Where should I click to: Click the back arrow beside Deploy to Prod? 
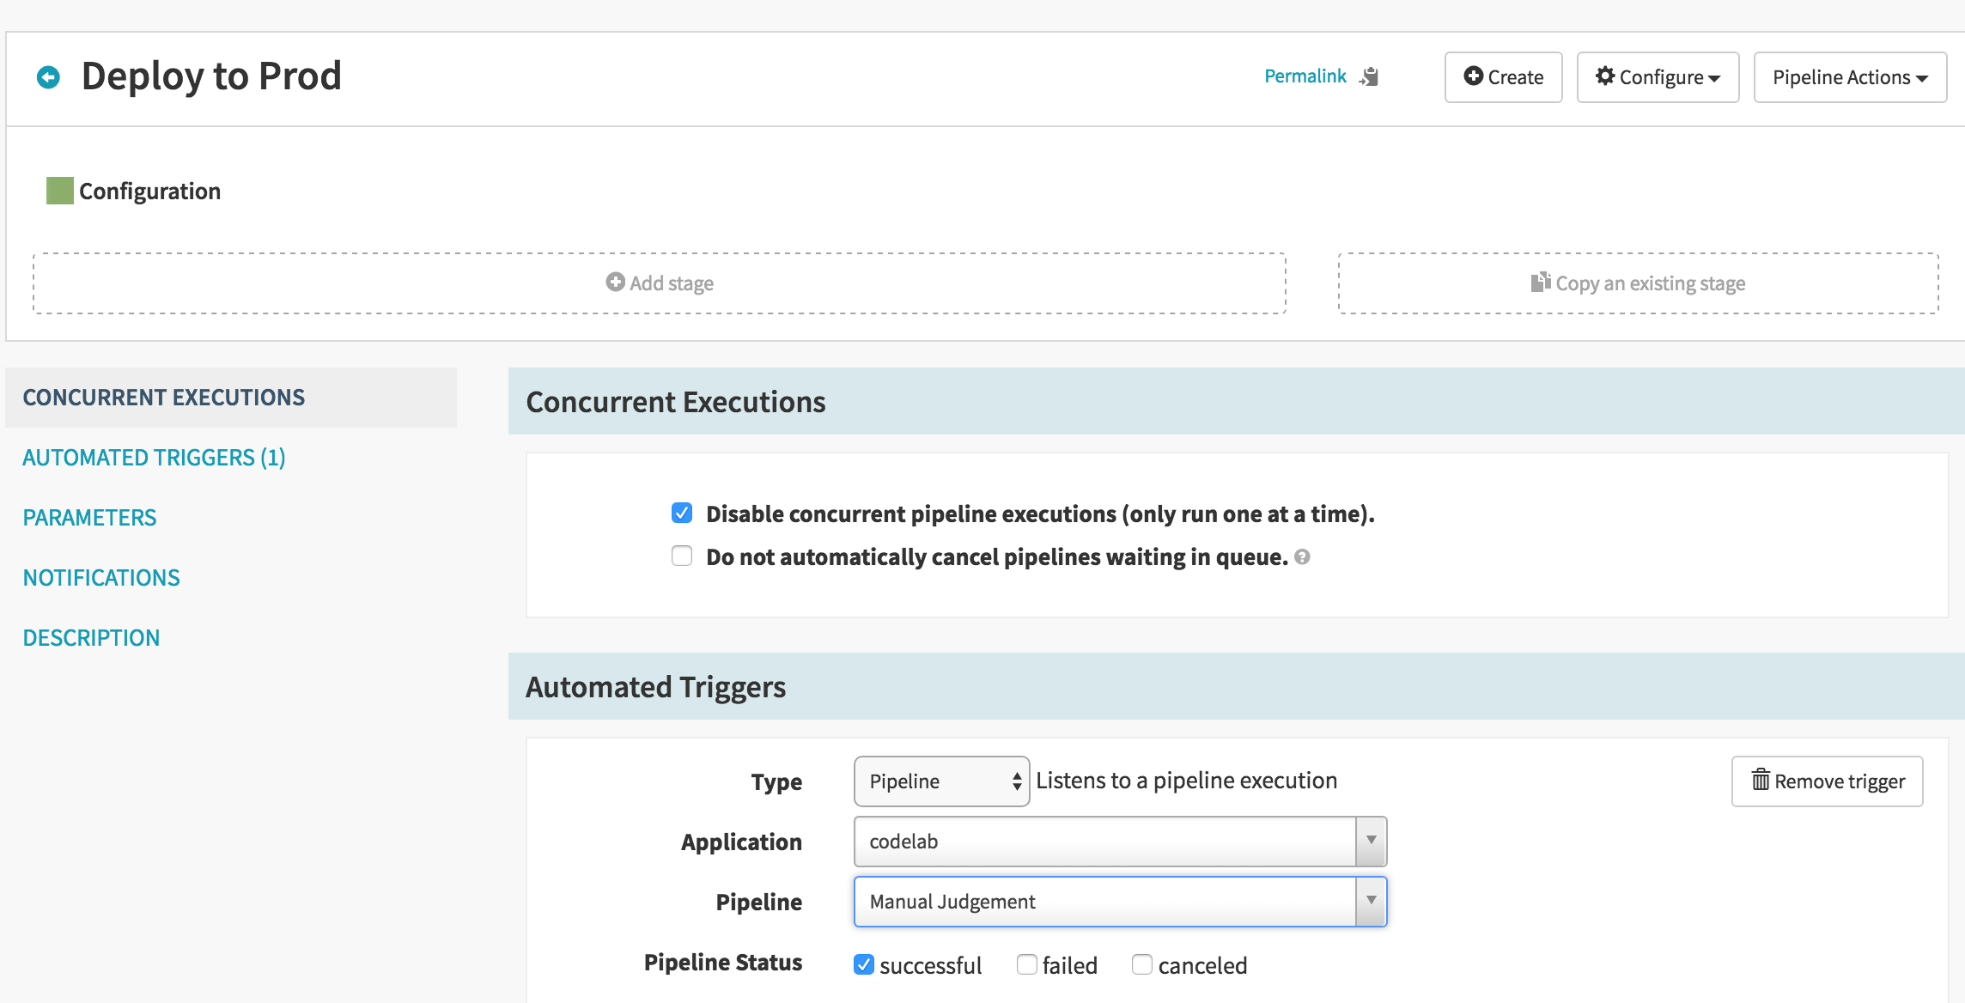click(48, 77)
